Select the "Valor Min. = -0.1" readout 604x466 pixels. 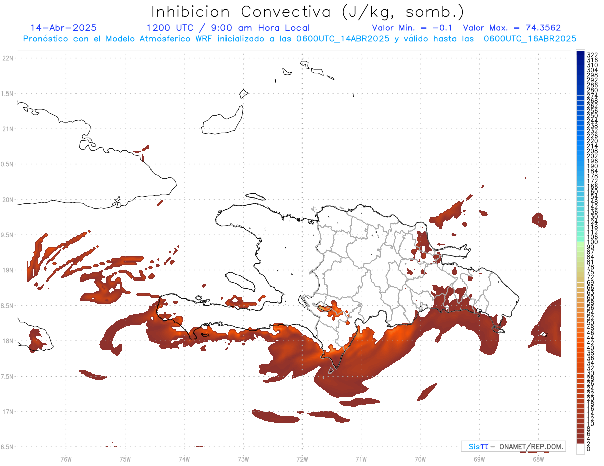tap(412, 28)
